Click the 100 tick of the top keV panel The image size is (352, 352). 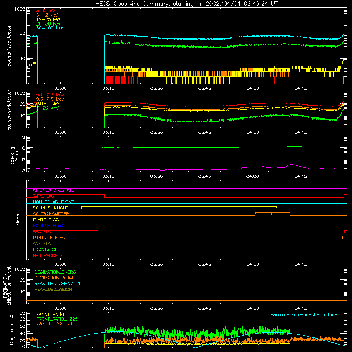(x=21, y=33)
